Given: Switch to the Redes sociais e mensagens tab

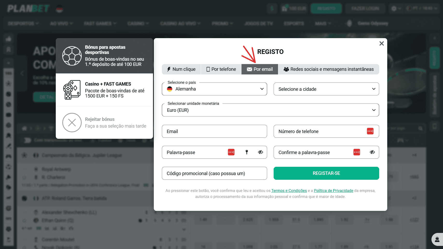Looking at the screenshot, I should coord(329,69).
